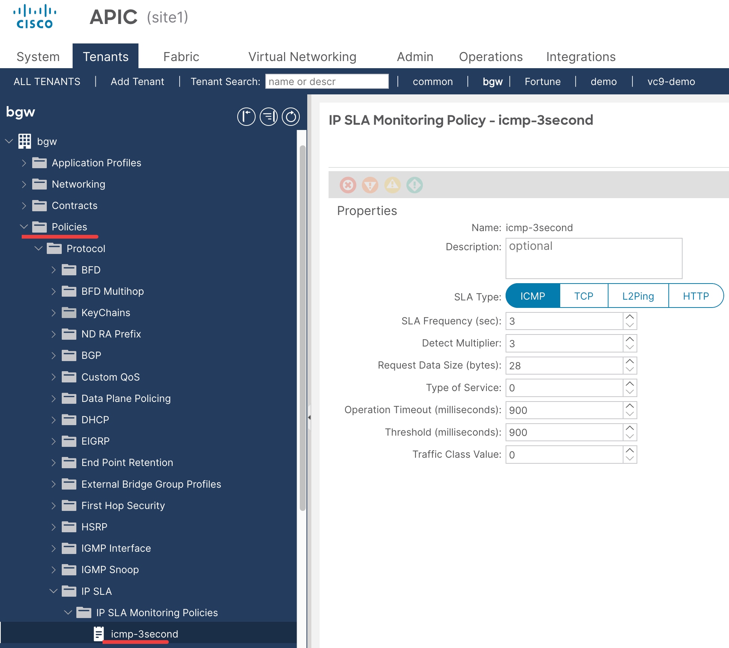The height and width of the screenshot is (648, 729).
Task: Select HTTP as the SLA Type
Action: pos(696,296)
